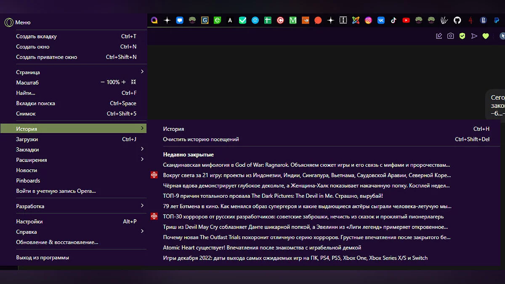This screenshot has height=284, width=505.
Task: Open the green shield ad blocker icon
Action: pyautogui.click(x=462, y=36)
